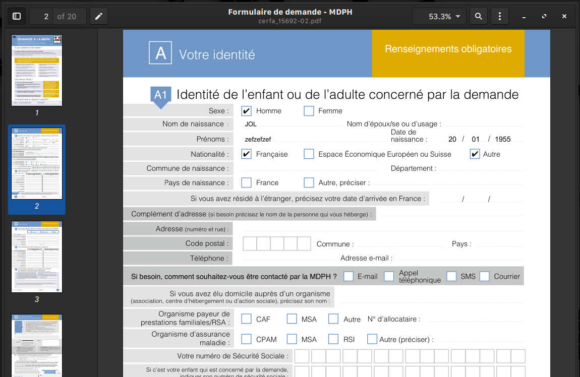Maximize the document viewer window
Image resolution: width=580 pixels, height=377 pixels.
(x=544, y=17)
